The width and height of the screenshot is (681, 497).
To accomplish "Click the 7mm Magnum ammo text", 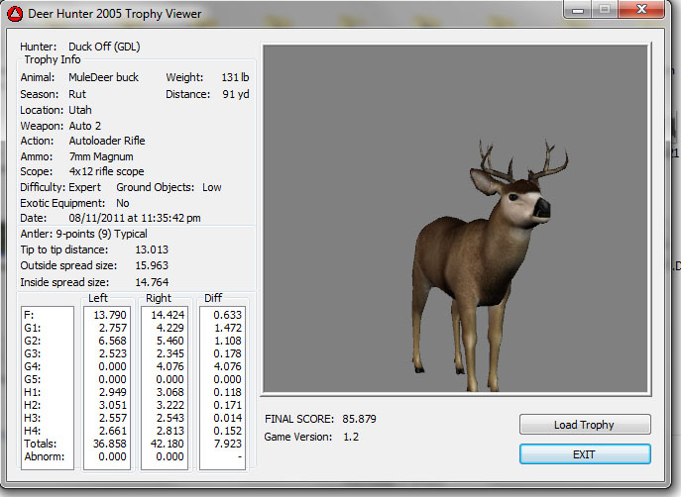I will point(100,156).
